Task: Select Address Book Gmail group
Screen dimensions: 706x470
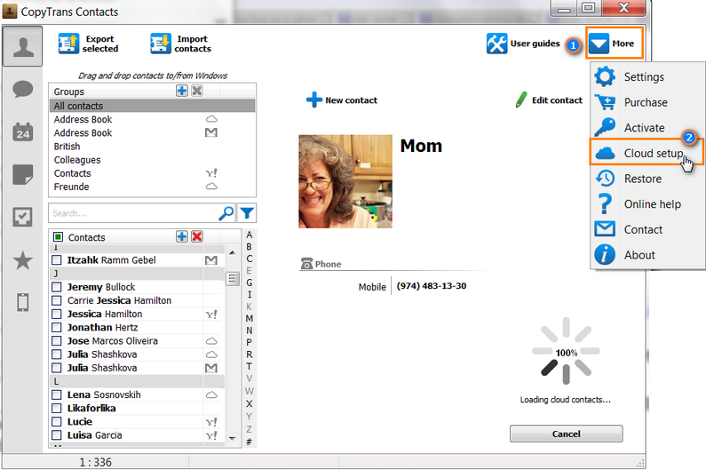Action: (152, 133)
